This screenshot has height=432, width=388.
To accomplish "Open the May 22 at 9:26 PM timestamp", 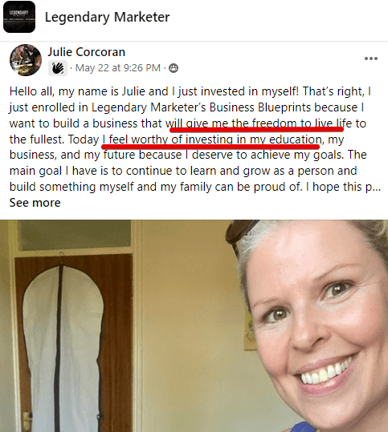I will tap(118, 68).
